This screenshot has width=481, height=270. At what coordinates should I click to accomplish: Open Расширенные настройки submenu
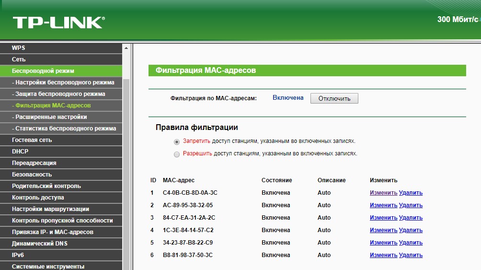[61, 117]
